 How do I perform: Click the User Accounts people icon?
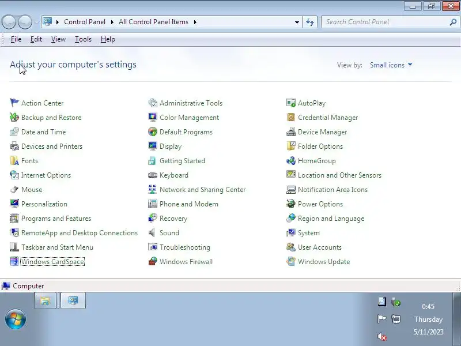(x=291, y=247)
